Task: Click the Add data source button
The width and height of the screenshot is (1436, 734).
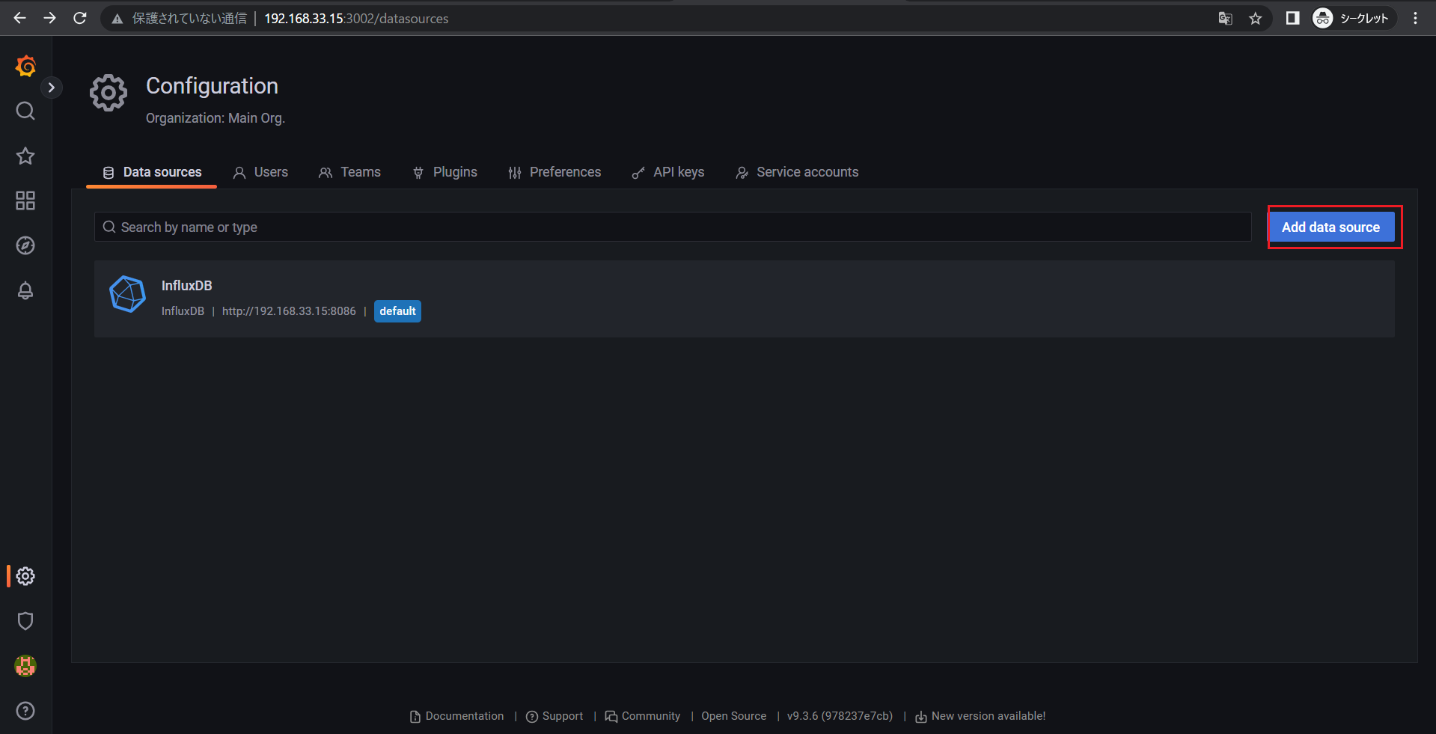Action: tap(1330, 227)
